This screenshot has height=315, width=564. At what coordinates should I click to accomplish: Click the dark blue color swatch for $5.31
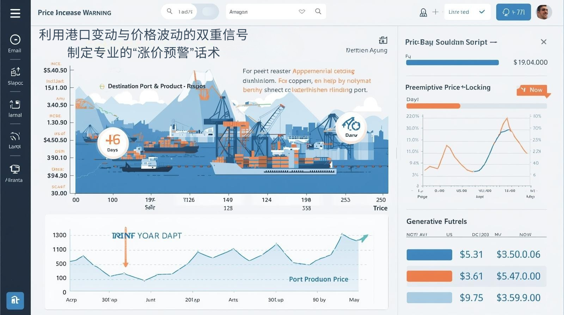tap(429, 255)
